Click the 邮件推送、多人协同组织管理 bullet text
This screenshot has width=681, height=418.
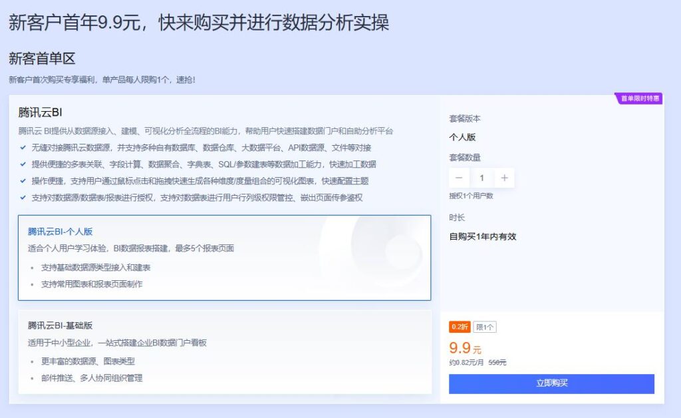click(x=92, y=378)
